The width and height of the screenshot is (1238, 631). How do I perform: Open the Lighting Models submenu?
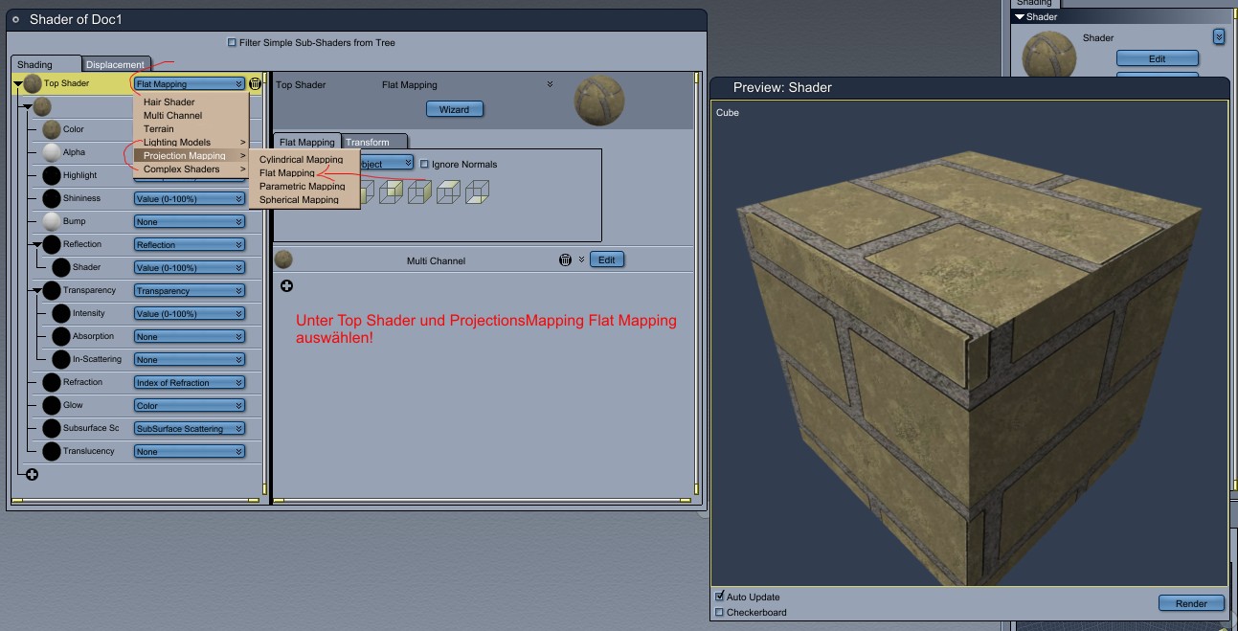[x=191, y=142]
